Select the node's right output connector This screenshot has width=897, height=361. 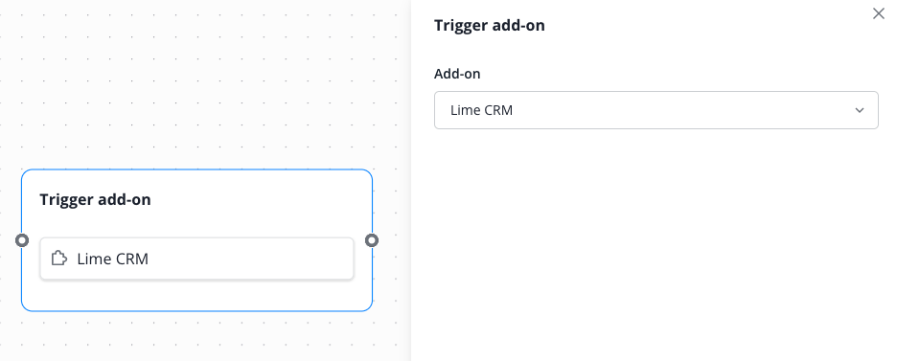[372, 240]
